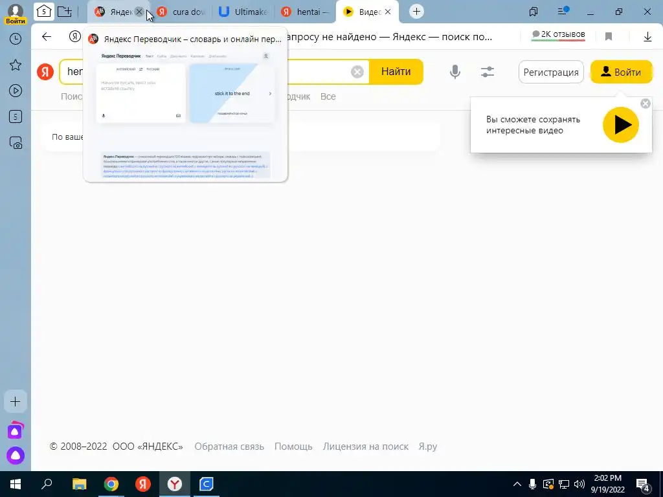
Task: Close the active Видео tab
Action: tap(388, 12)
